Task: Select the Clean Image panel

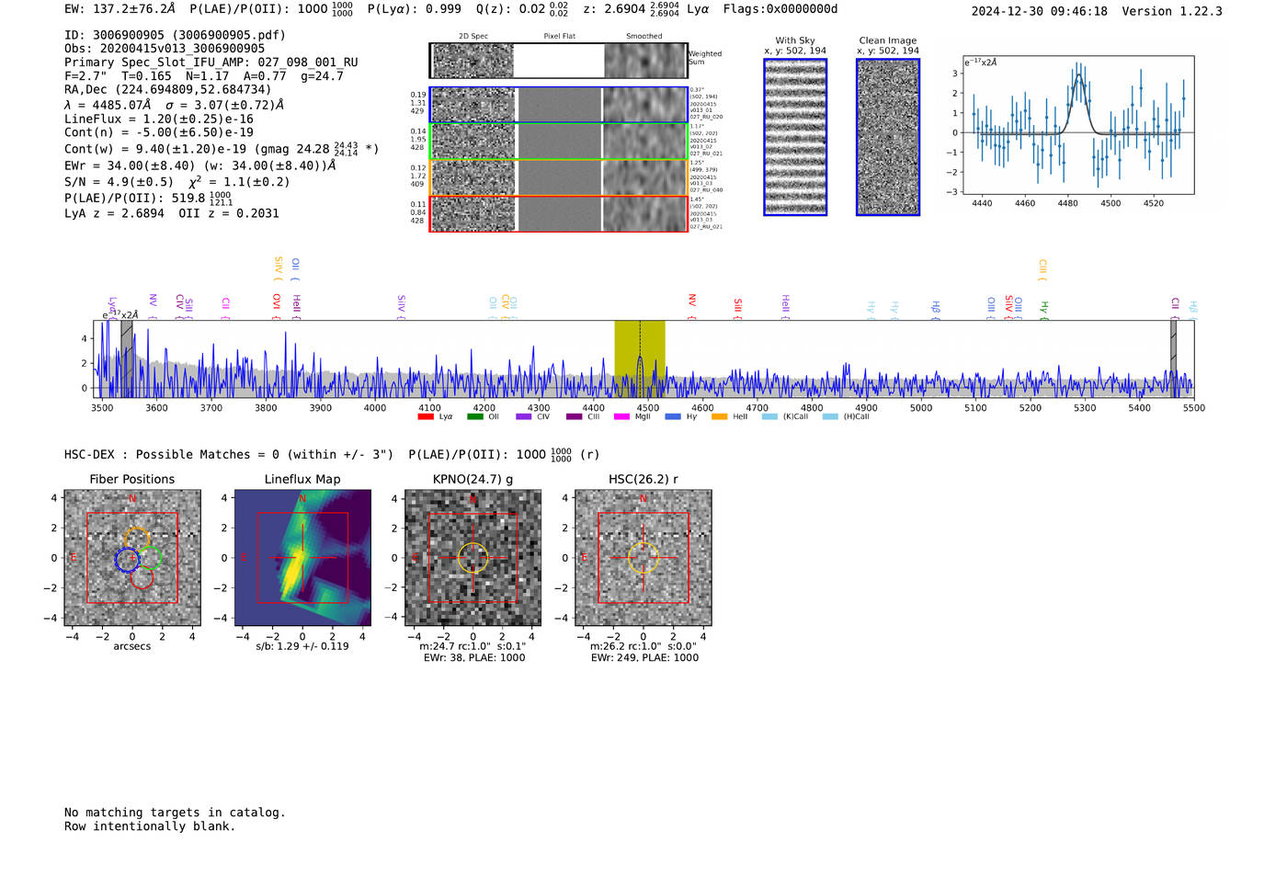Action: click(888, 137)
